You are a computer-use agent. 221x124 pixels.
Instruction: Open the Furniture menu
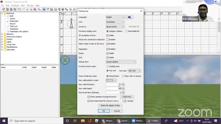(x=15, y=6)
